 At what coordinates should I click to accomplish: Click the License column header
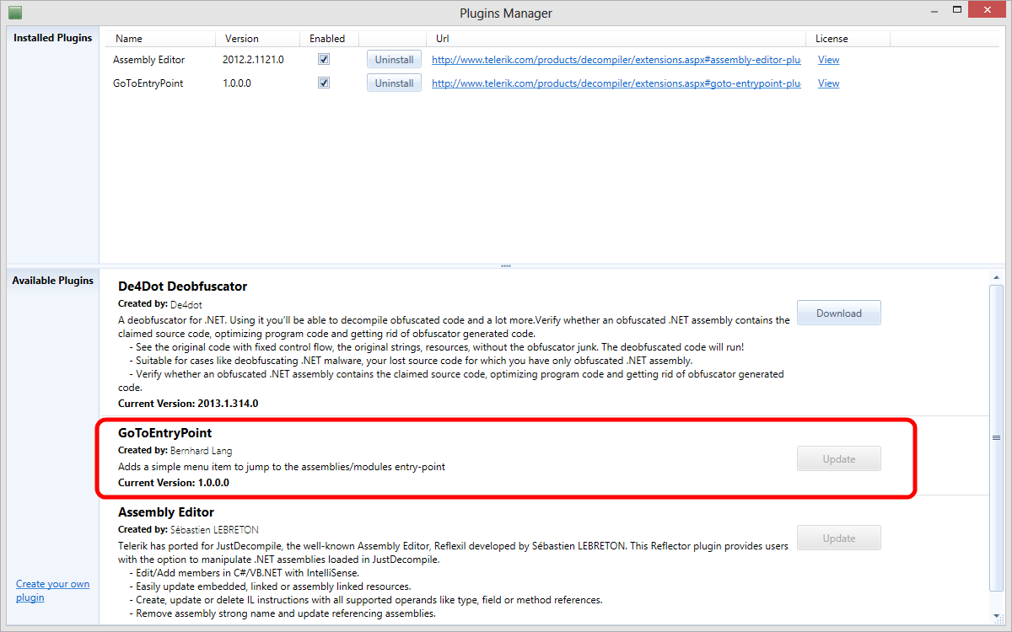click(848, 39)
